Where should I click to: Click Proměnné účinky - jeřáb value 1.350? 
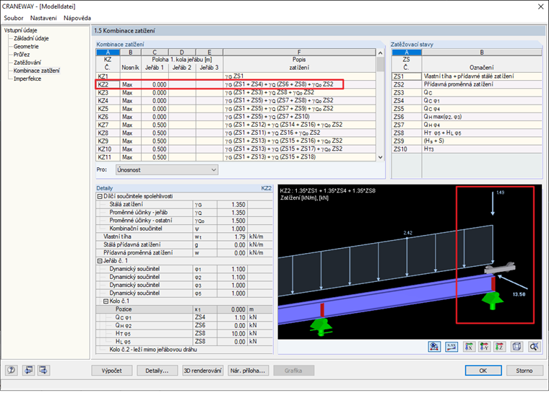pyautogui.click(x=232, y=213)
